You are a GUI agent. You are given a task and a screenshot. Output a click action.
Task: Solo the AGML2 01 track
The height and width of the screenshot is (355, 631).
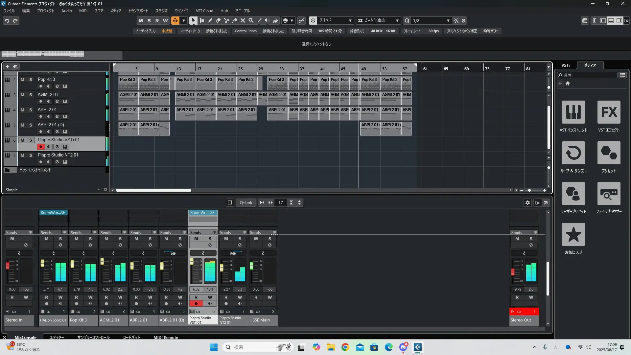(31, 95)
